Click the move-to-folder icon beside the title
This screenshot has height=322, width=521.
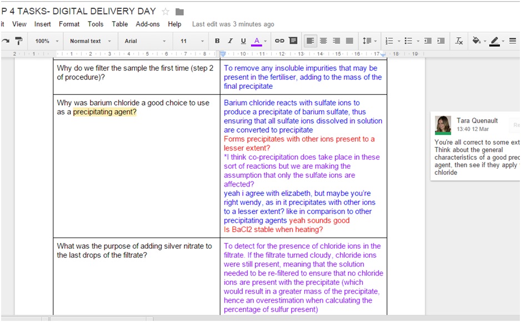pyautogui.click(x=179, y=12)
